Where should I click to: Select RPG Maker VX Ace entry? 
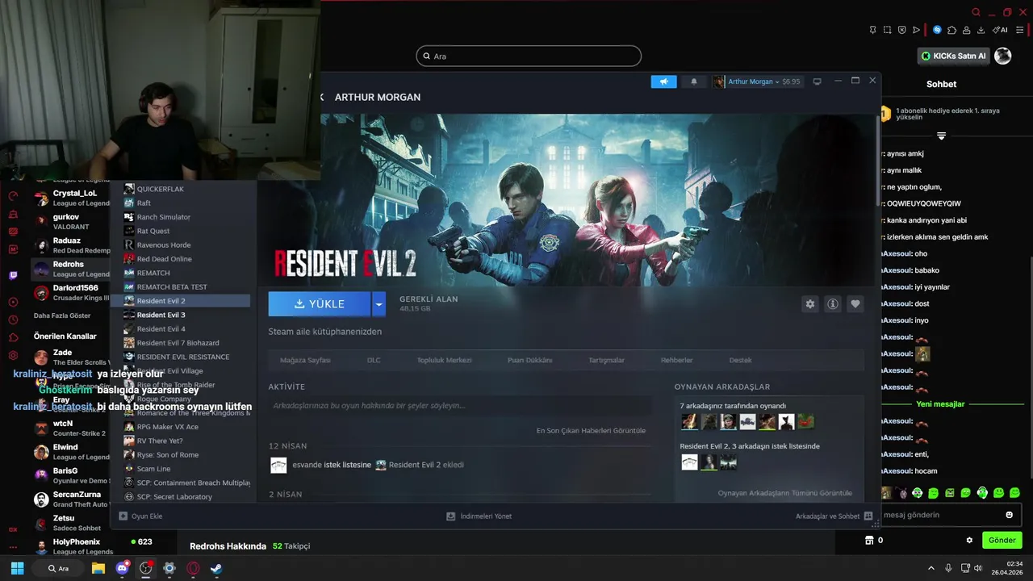[x=187, y=427]
